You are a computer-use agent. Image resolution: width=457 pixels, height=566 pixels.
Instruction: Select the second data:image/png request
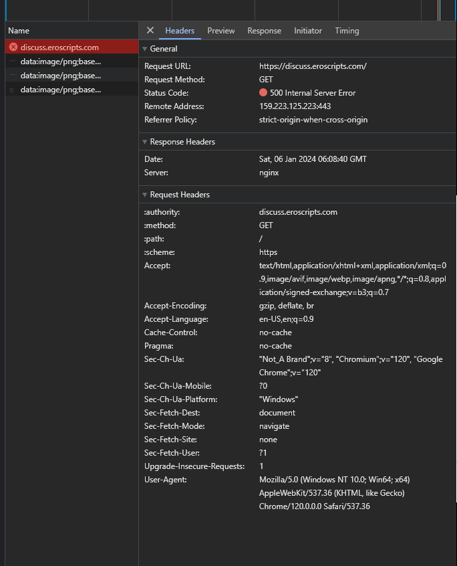[x=71, y=76]
